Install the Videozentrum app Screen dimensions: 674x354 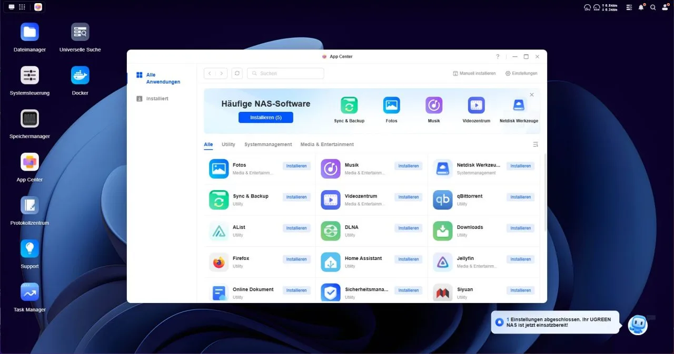[409, 197]
